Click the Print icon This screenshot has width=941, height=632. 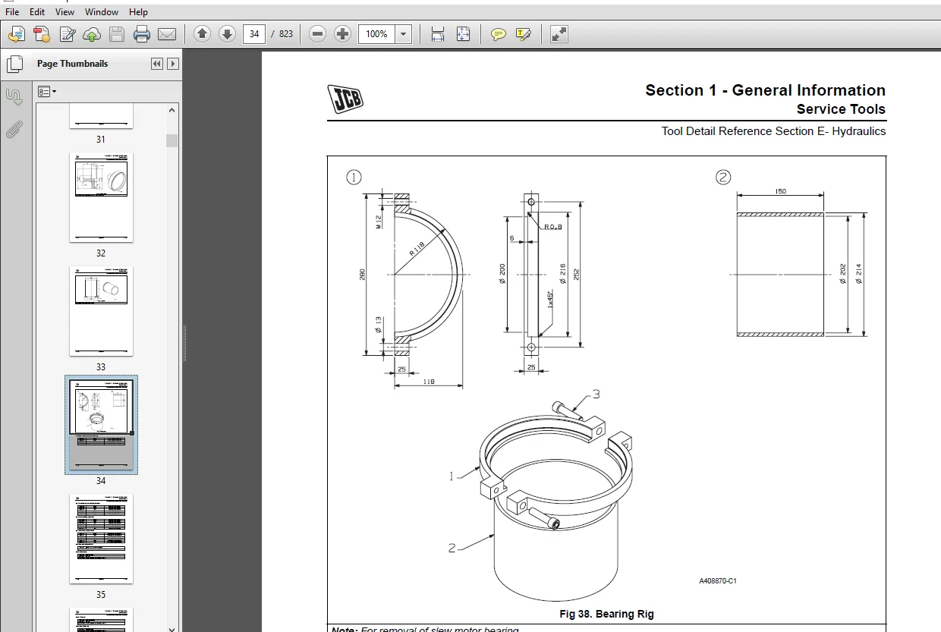click(x=142, y=34)
